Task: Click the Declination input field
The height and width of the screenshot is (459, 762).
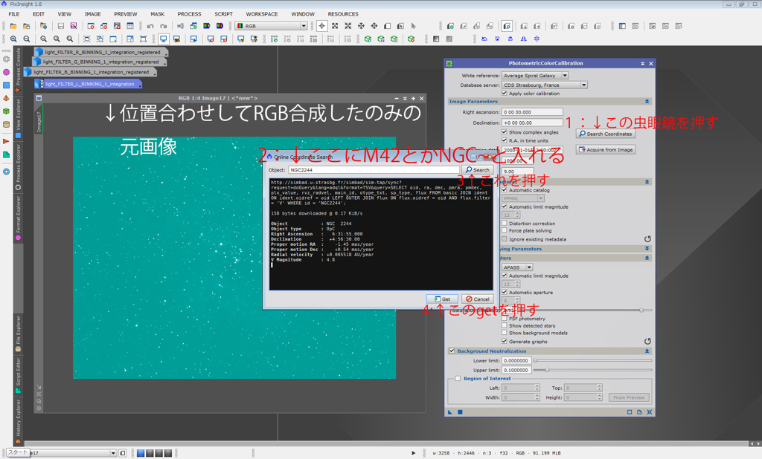Action: (x=532, y=123)
